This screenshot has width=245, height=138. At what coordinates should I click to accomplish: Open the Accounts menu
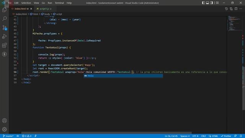4,120
